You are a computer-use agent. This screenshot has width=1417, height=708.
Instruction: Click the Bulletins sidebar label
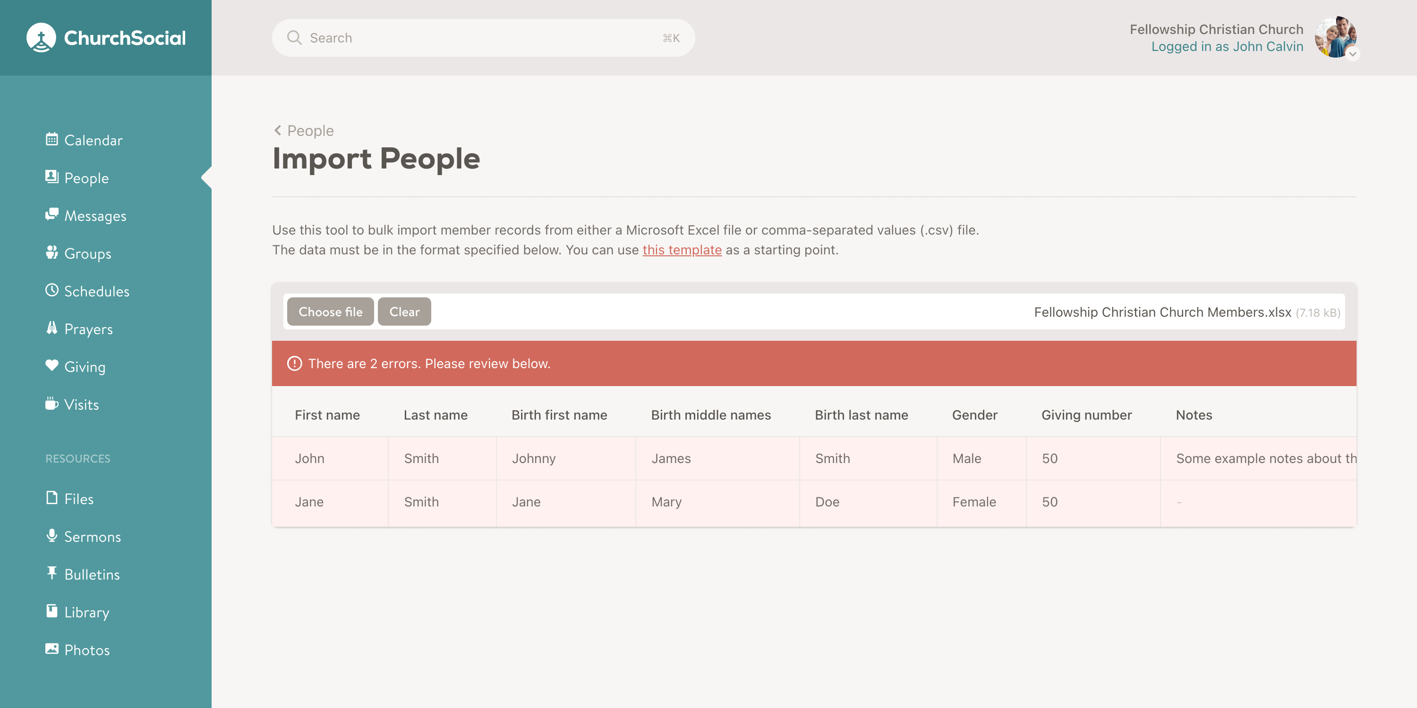92,574
